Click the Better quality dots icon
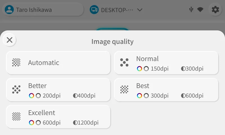225x135 pixels. point(16,89)
